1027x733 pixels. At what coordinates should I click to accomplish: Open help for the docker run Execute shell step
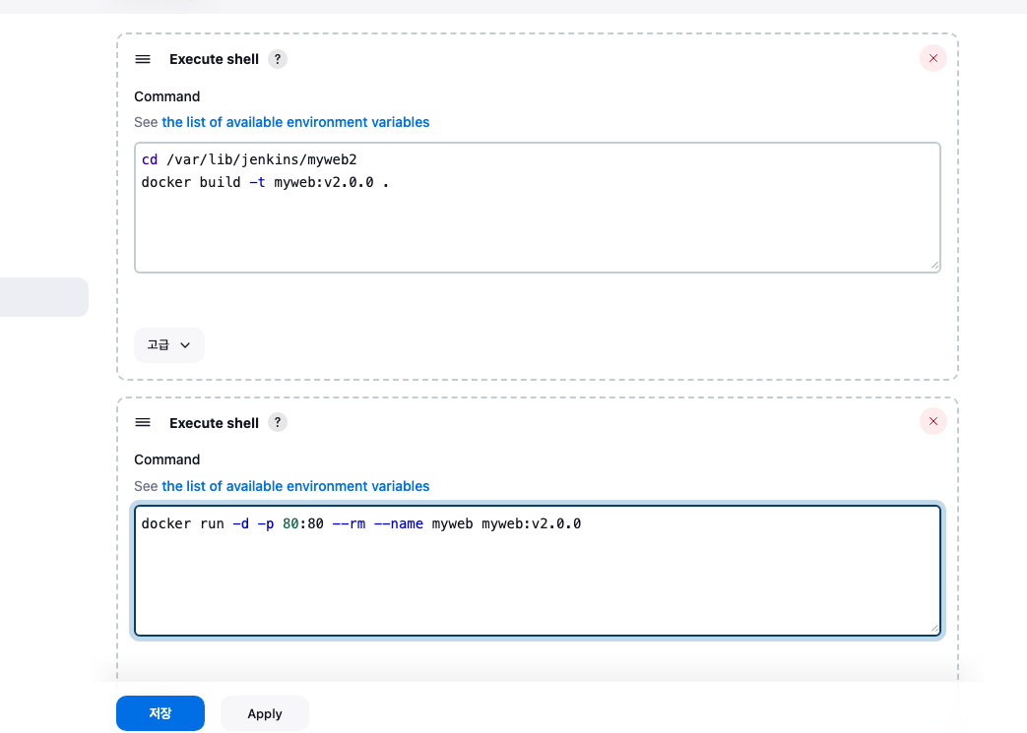point(278,423)
